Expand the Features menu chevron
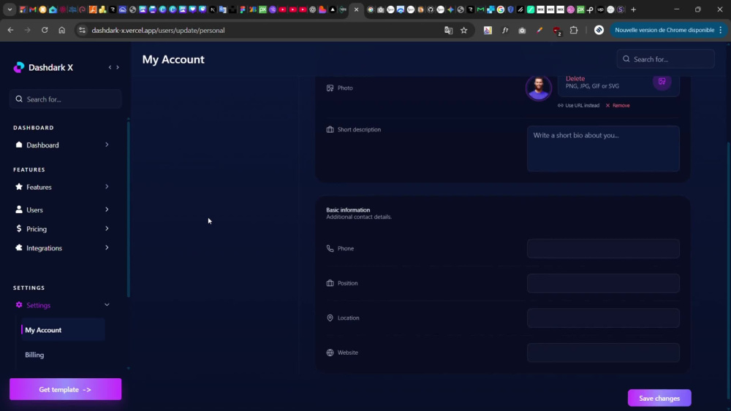The height and width of the screenshot is (411, 731). click(x=107, y=187)
